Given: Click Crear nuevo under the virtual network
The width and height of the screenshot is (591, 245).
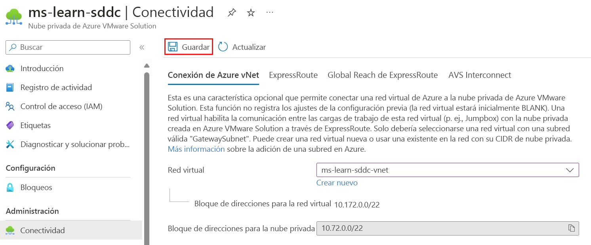Looking at the screenshot, I should click(337, 183).
